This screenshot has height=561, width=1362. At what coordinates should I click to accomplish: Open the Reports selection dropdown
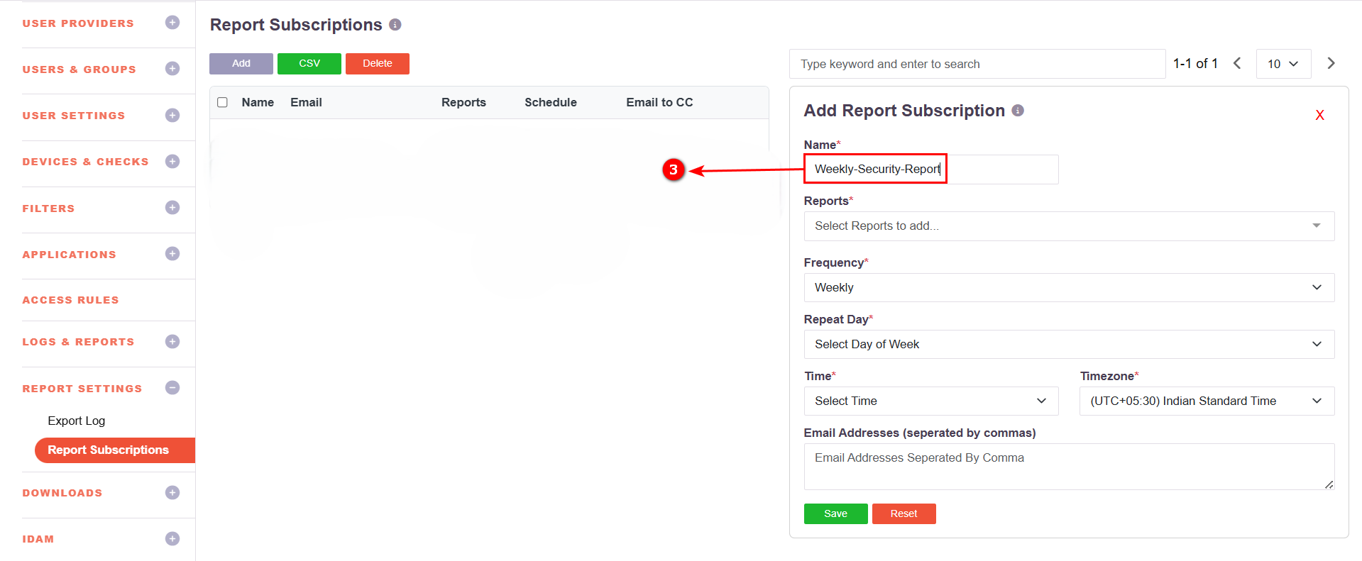(x=1068, y=226)
